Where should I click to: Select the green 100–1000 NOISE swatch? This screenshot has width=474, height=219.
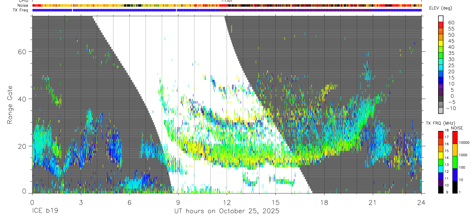455,162
